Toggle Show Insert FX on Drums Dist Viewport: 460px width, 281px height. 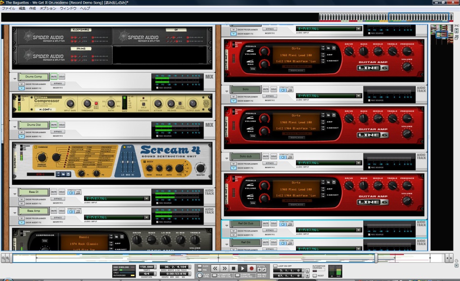click(22, 136)
